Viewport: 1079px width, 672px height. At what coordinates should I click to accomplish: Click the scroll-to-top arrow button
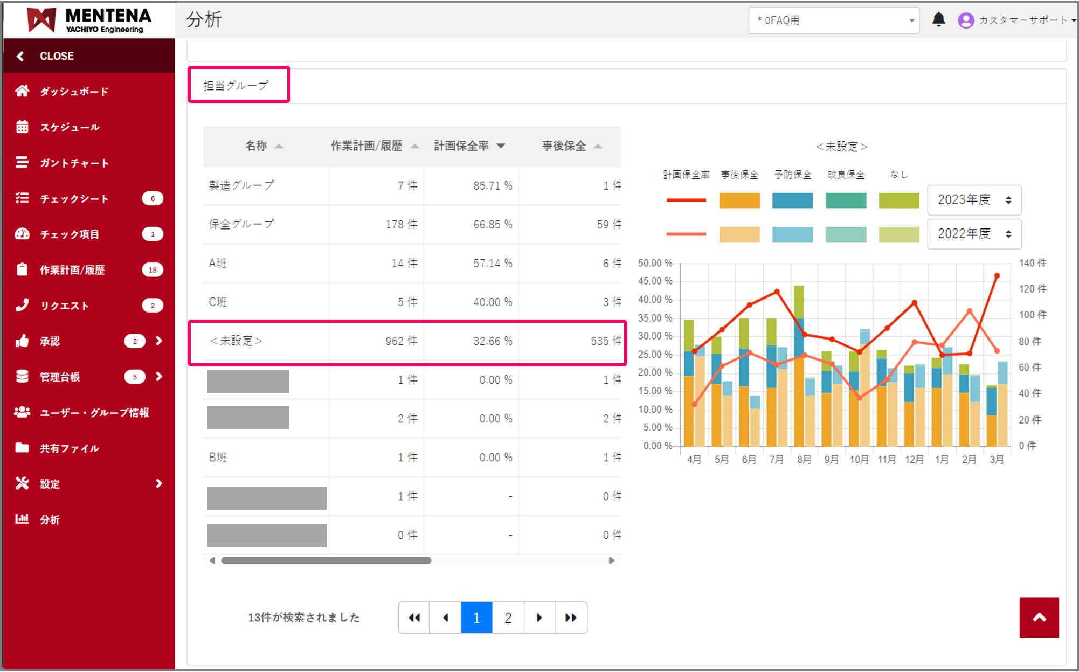1039,618
